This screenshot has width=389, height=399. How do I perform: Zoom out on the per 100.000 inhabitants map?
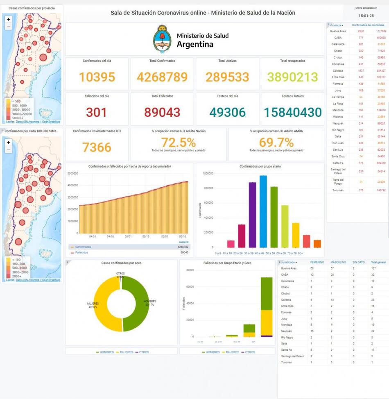[x=8, y=150]
